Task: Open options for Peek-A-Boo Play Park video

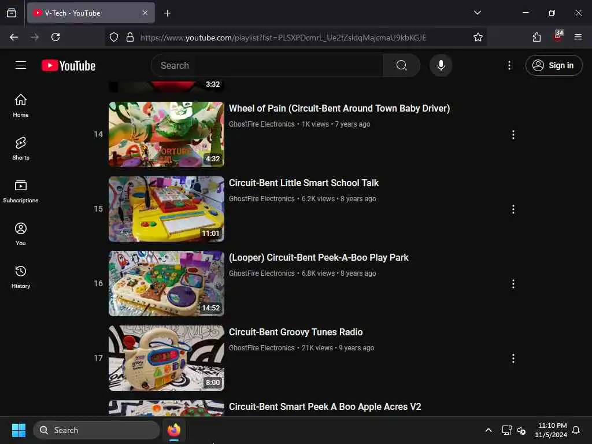Action: tap(513, 284)
